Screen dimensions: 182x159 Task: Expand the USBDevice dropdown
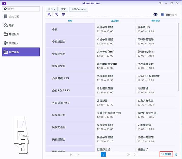(x=79, y=9)
